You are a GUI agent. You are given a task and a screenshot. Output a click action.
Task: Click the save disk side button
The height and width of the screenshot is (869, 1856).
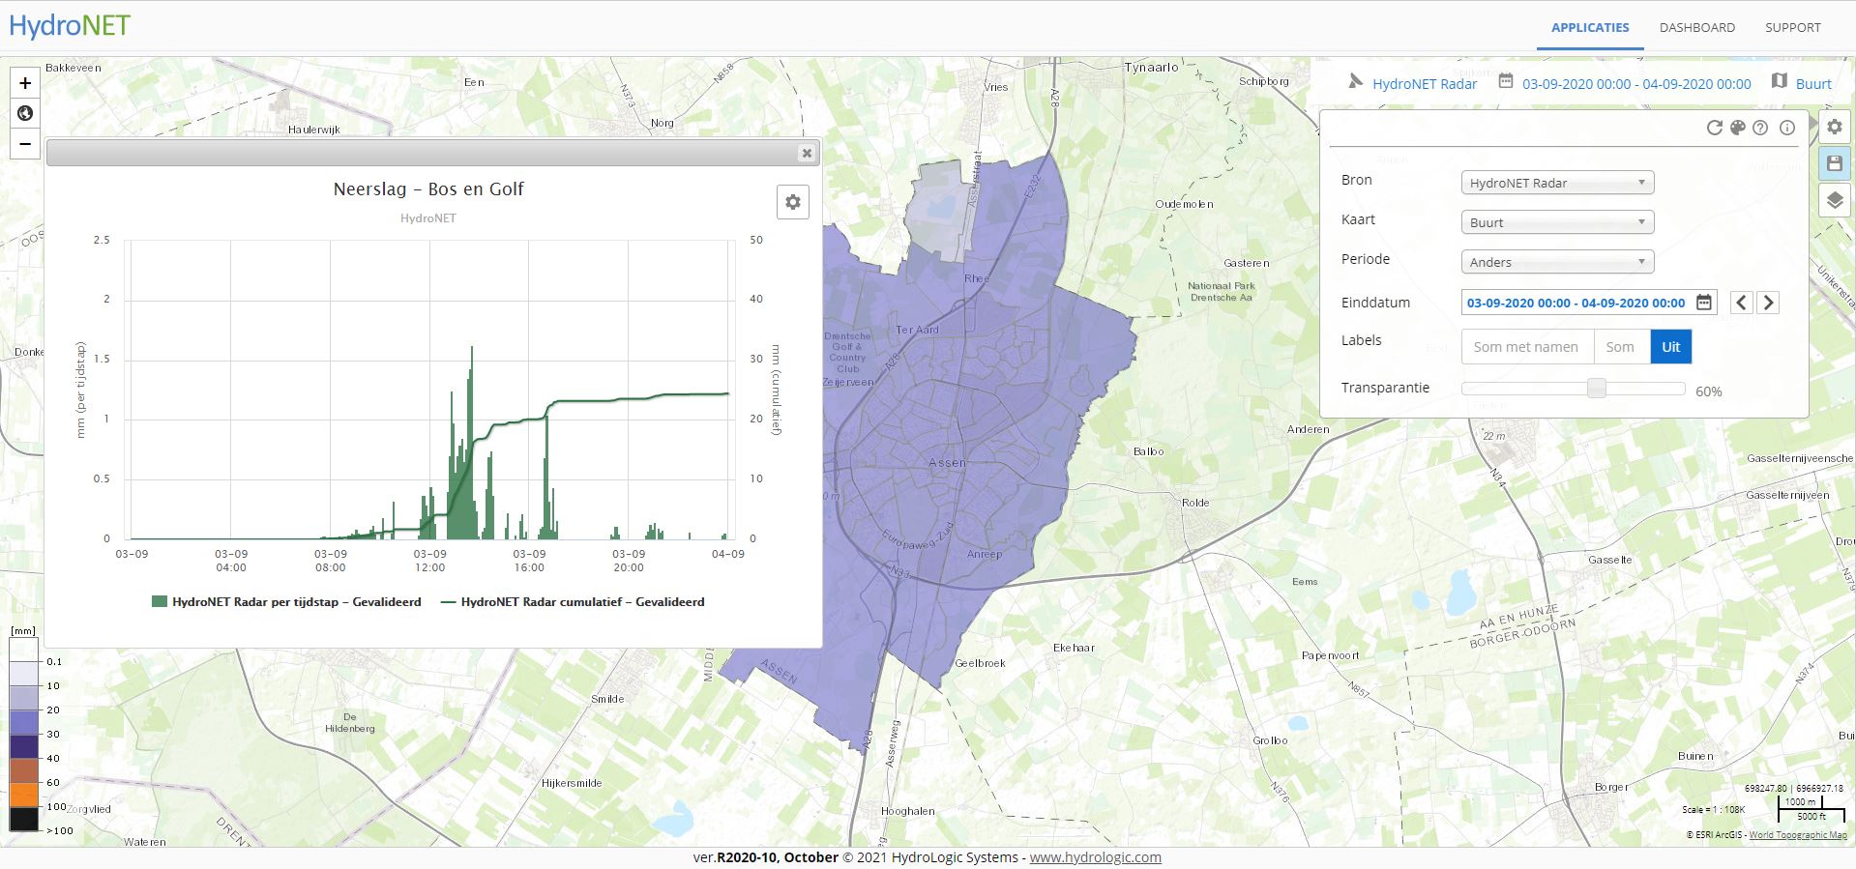(x=1835, y=163)
